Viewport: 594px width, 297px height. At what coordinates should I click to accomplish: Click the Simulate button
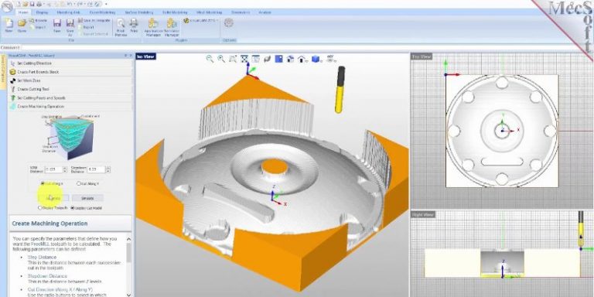[87, 198]
